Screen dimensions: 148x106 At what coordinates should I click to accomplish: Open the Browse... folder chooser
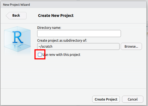click(131, 47)
